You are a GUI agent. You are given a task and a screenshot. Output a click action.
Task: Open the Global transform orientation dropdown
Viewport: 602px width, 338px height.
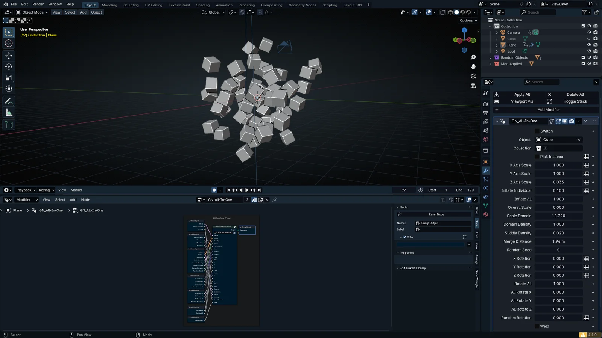pos(214,12)
